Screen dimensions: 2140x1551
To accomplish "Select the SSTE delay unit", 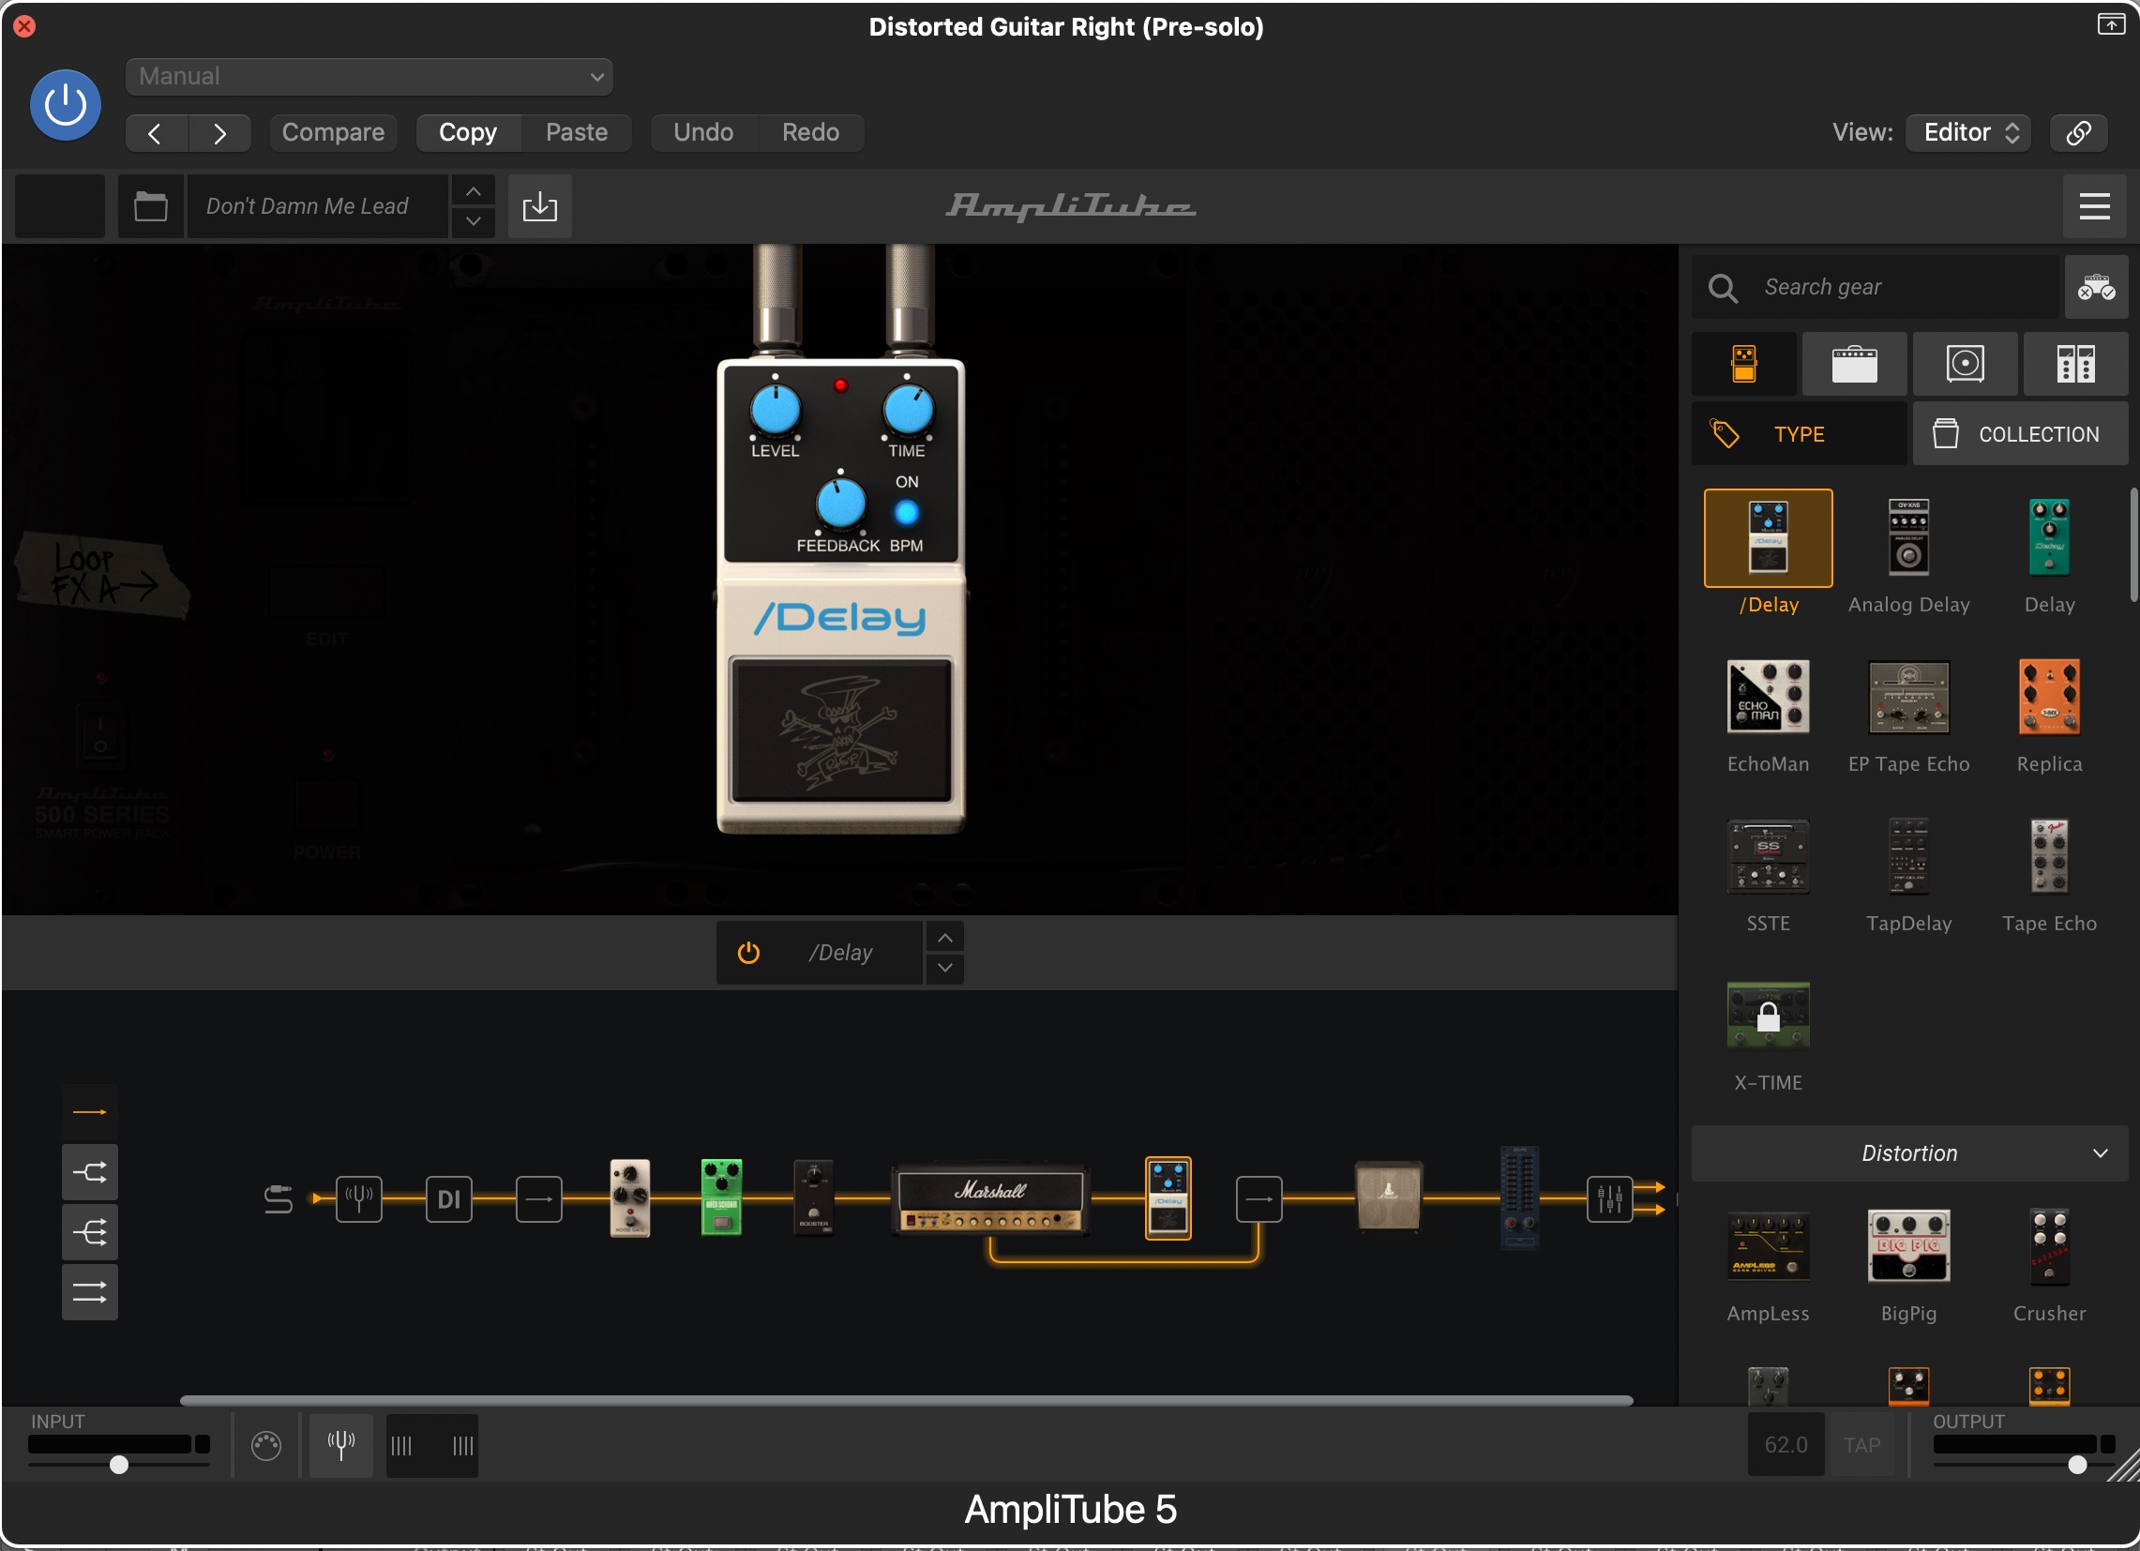I will pyautogui.click(x=1769, y=858).
